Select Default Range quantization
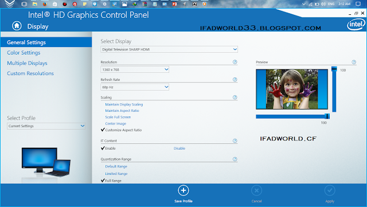 pos(116,166)
